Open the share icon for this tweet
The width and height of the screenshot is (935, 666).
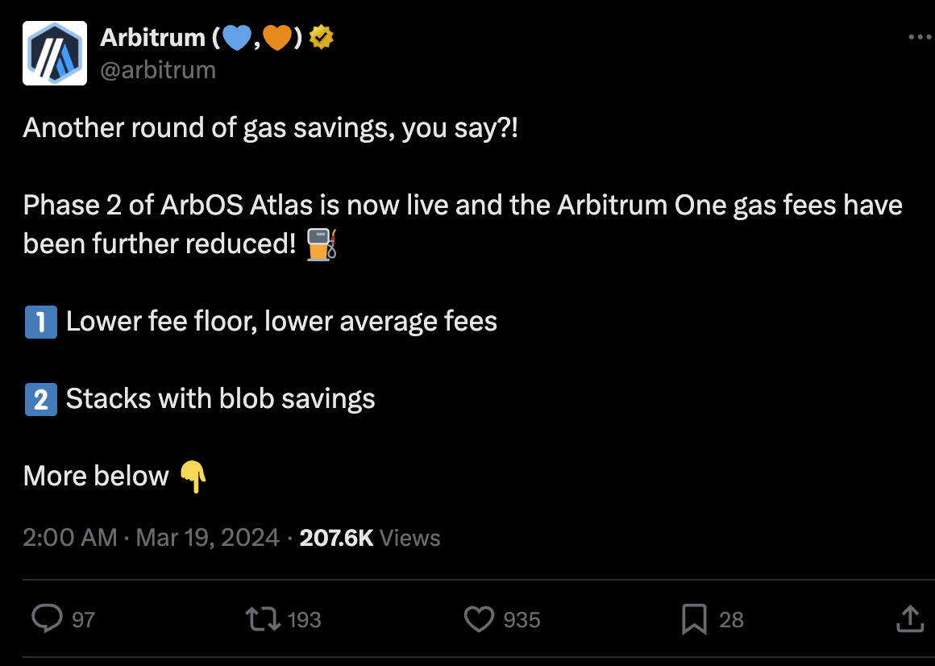click(x=909, y=619)
